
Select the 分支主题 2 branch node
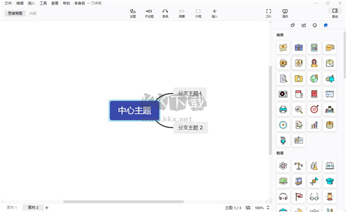pos(190,128)
